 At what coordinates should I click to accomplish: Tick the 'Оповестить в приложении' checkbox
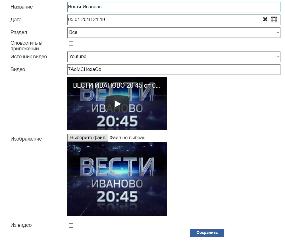[71, 43]
